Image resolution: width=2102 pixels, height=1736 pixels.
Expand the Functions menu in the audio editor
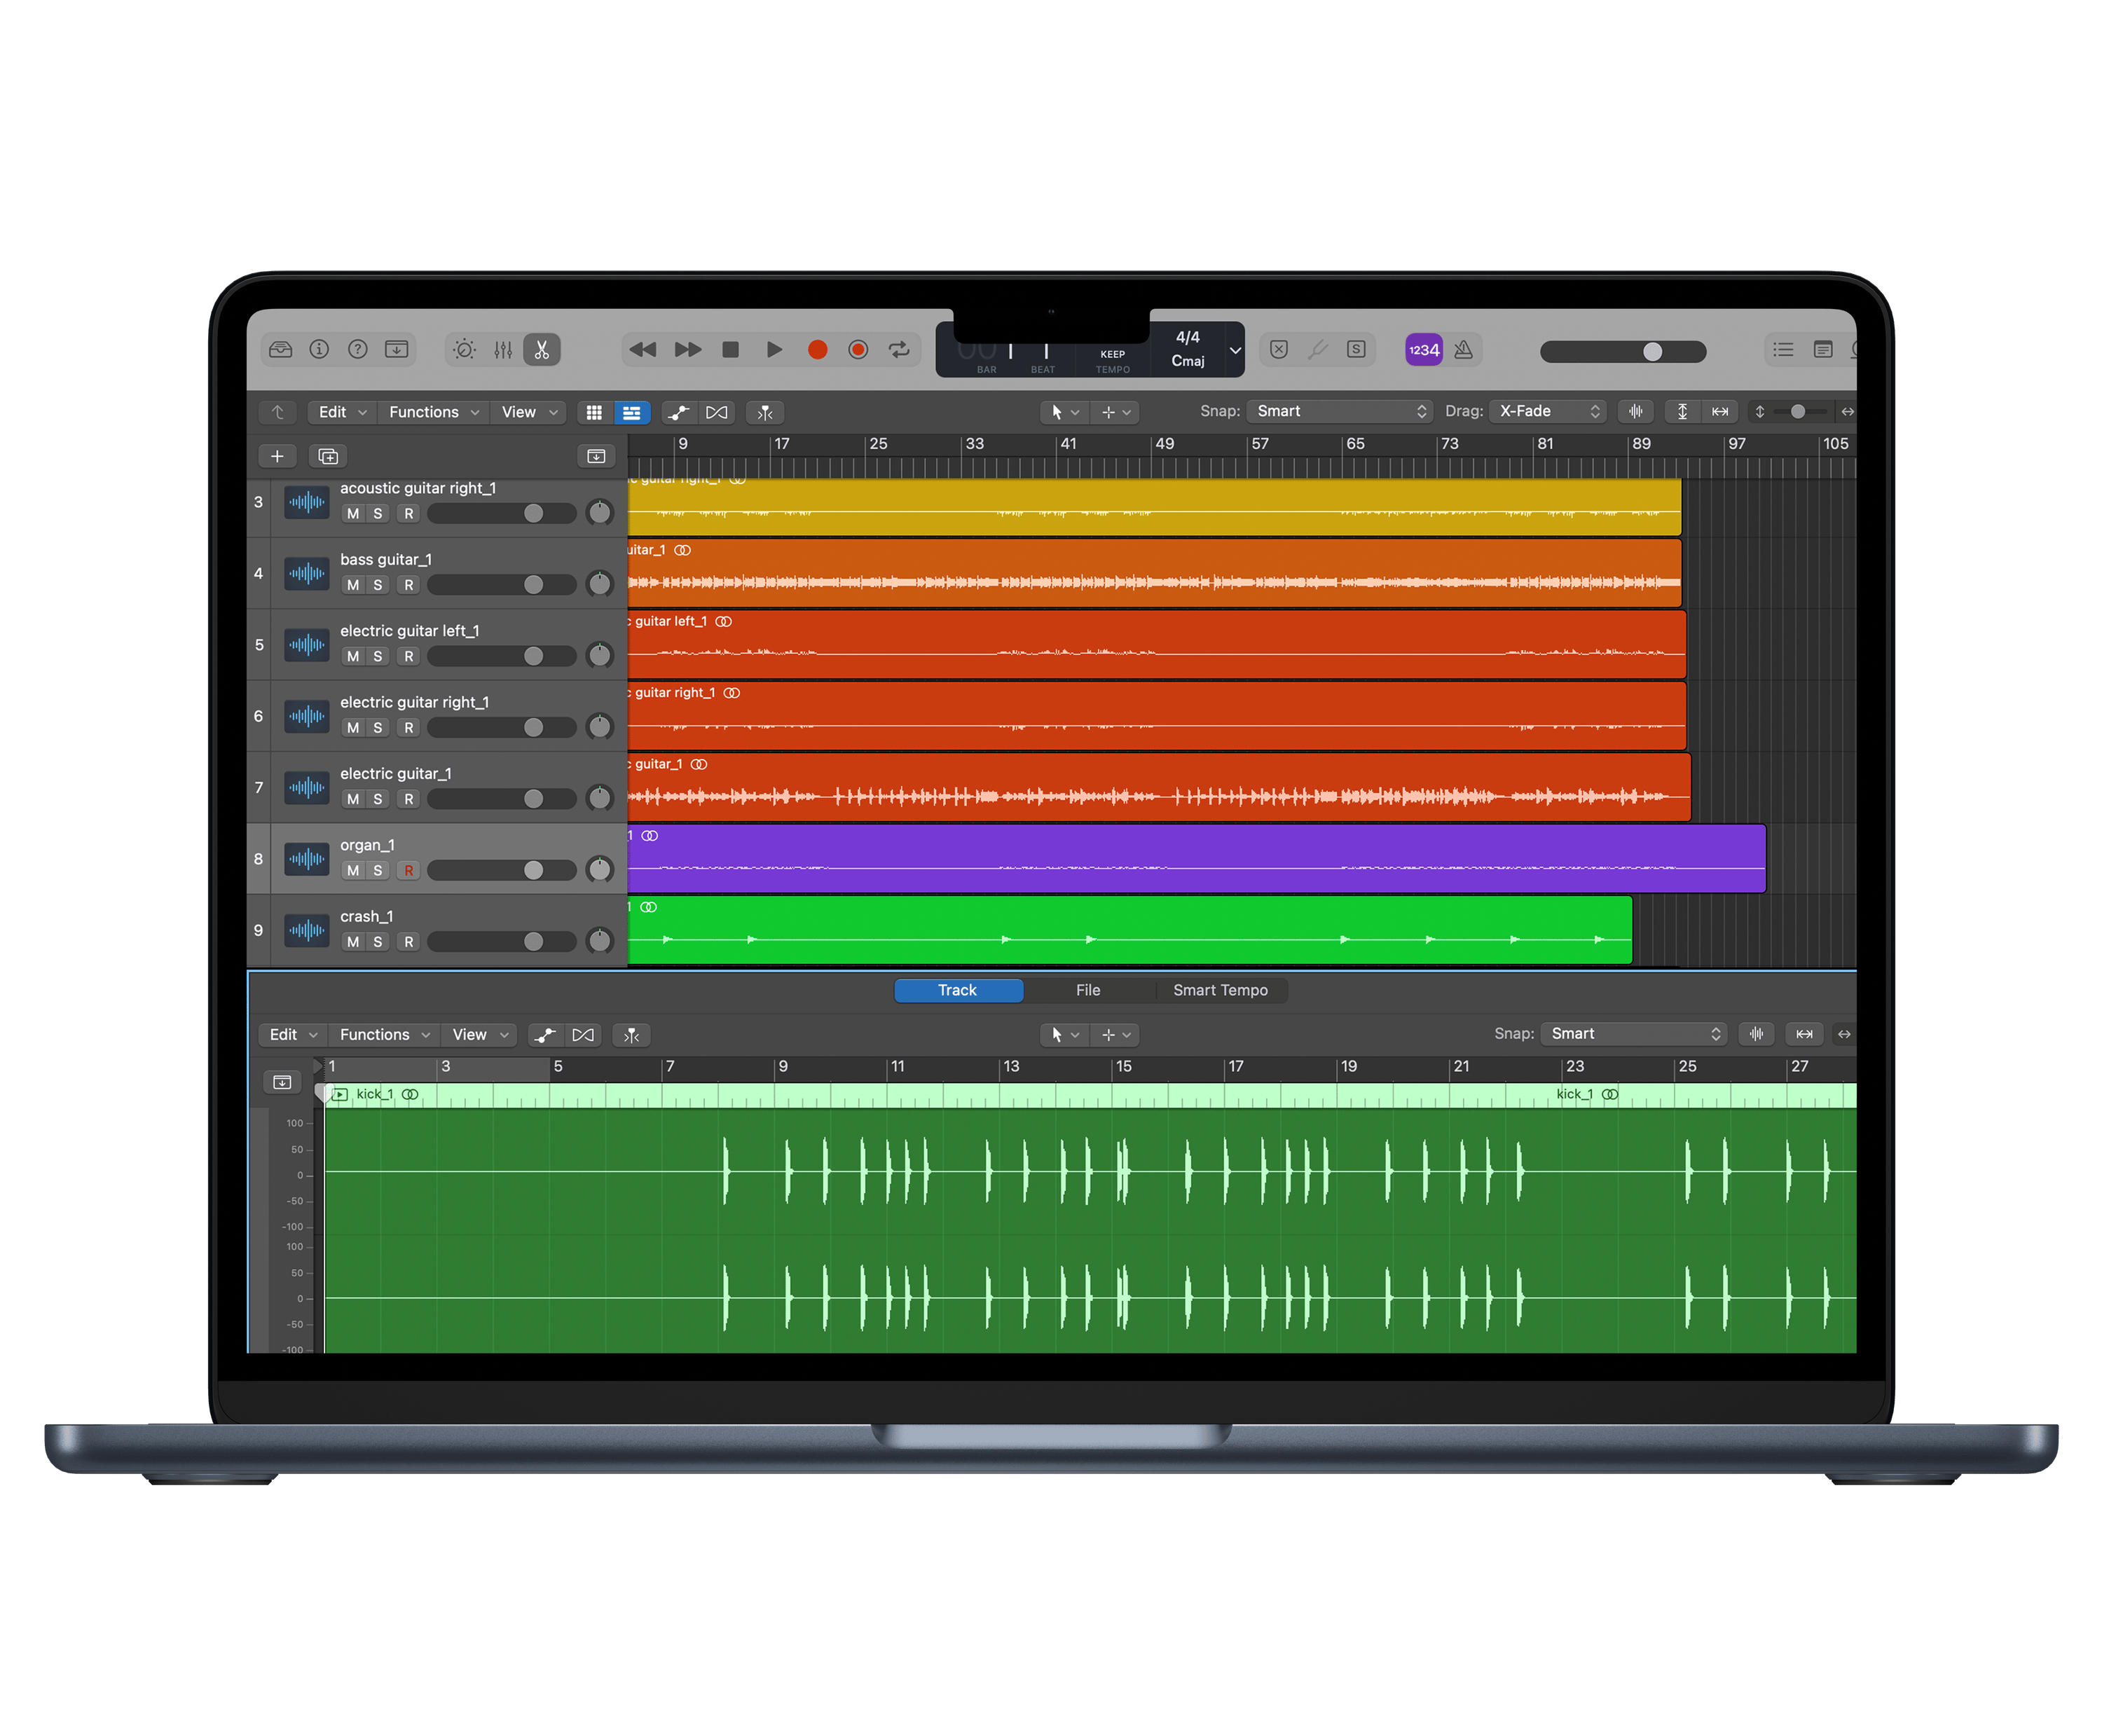pyautogui.click(x=384, y=1034)
